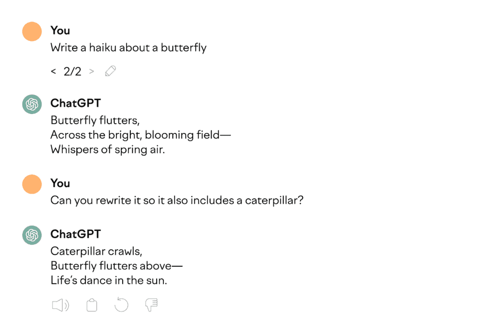Screen dimensions: 489x332
Task: Click the 2/2 version counter
Action: [x=72, y=72]
